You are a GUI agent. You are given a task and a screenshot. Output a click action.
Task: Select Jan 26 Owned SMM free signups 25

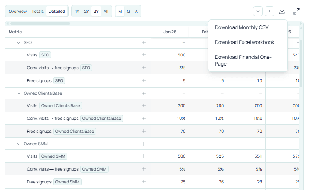(x=170, y=182)
